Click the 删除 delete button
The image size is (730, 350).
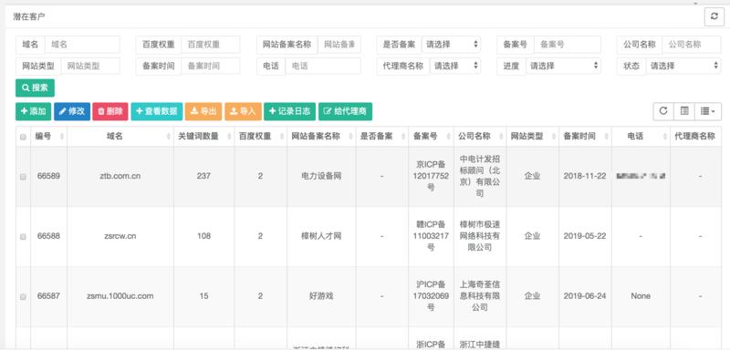tap(110, 111)
